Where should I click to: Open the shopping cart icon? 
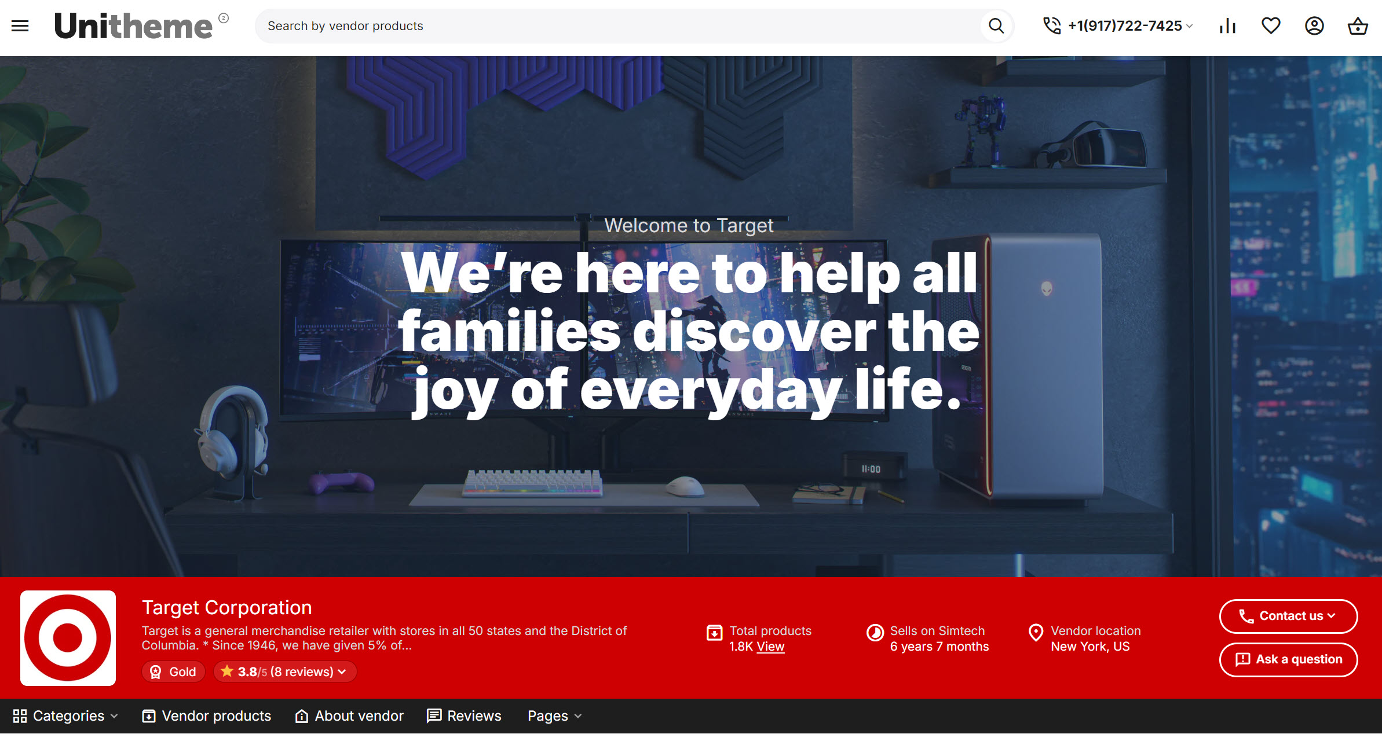(x=1358, y=25)
